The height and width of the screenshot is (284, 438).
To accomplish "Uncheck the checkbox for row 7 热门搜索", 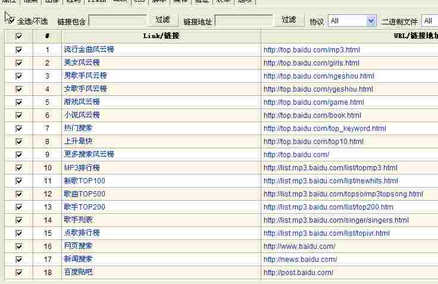I will 18,128.
